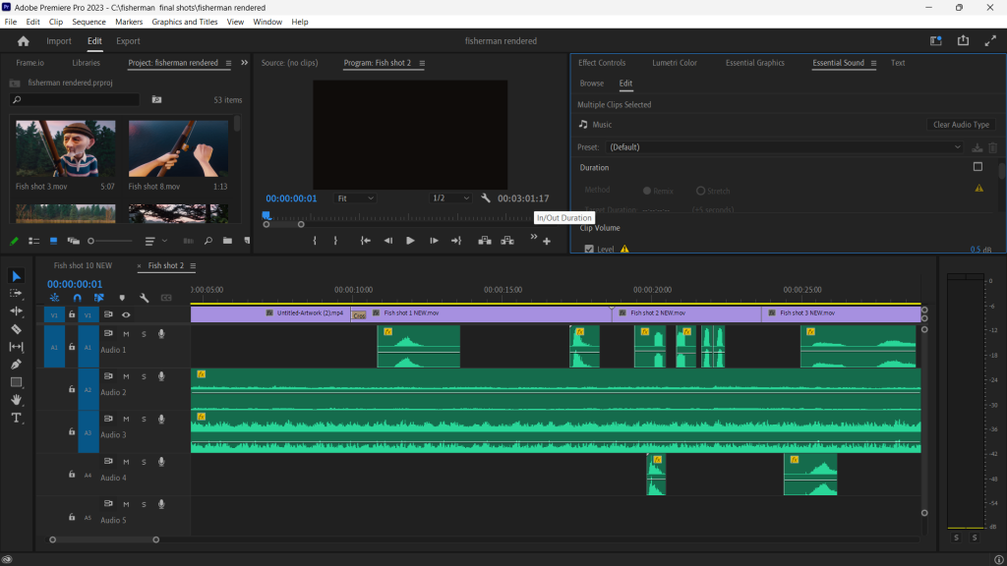Open the Workspaces icon in header
This screenshot has width=1007, height=566.
(x=936, y=40)
